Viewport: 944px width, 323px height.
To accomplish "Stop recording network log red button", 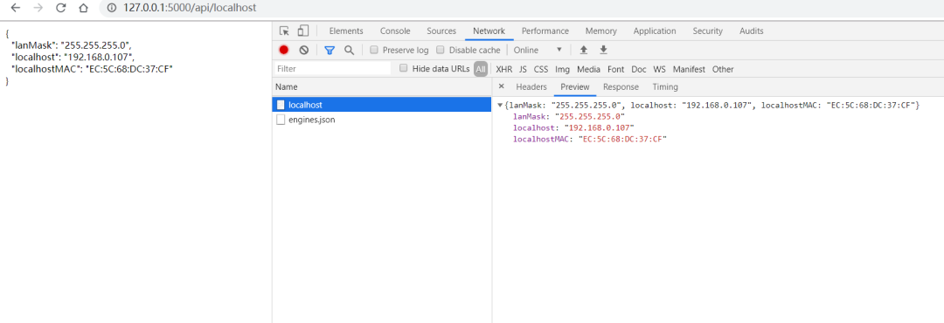I will click(284, 50).
